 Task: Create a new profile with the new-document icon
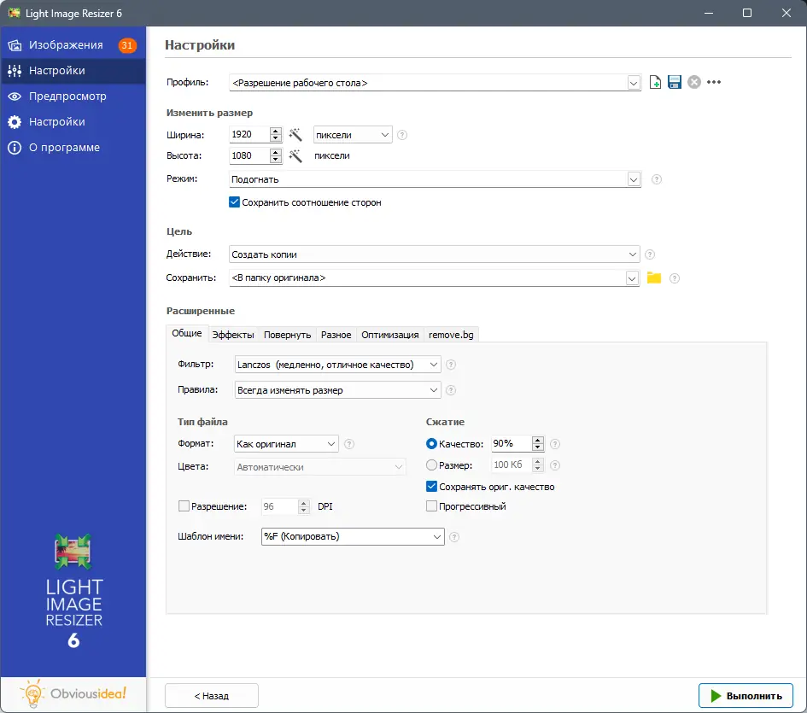click(654, 81)
